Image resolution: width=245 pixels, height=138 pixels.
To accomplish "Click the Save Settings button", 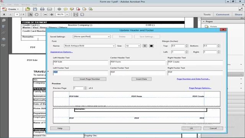I will (x=147, y=36).
